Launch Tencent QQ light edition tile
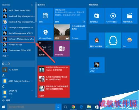The height and width of the screenshot is (110, 139). pyautogui.click(x=97, y=40)
